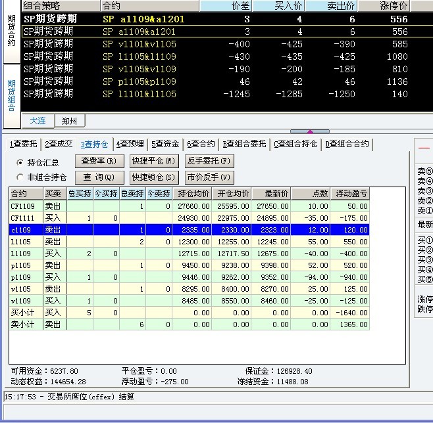Click the 市价反手(V) button
Screen dimensions: 433x423
pyautogui.click(x=209, y=177)
